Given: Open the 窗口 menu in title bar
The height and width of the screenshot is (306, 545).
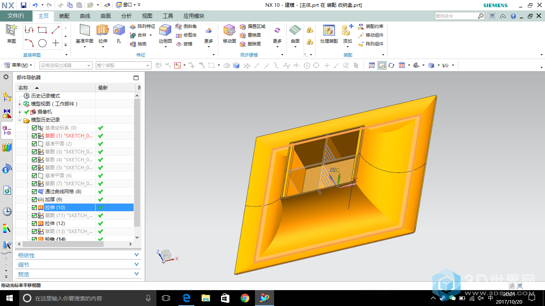Looking at the screenshot, I should point(128,5).
